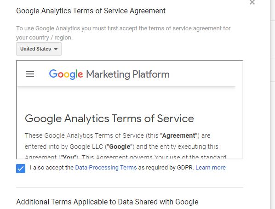The image size is (275, 209).
Task: Close the Terms of Service dialog
Action: 252,2
